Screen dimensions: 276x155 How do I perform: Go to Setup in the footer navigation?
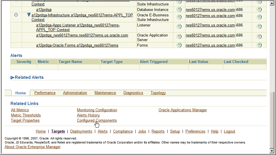click(175, 131)
